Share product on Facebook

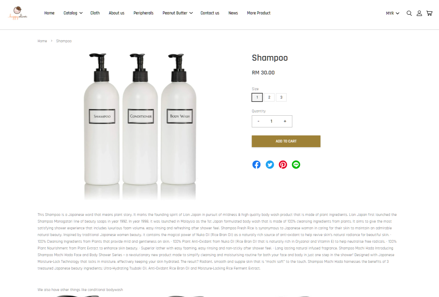(x=256, y=165)
